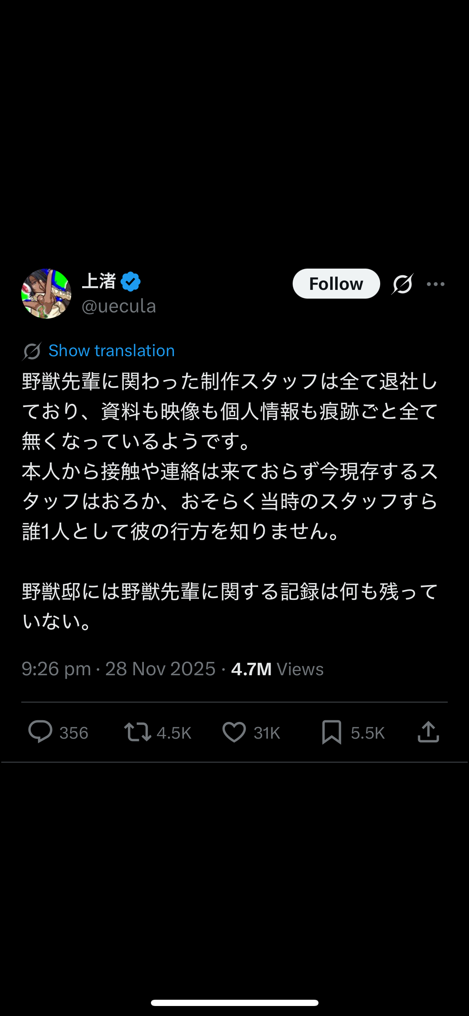469x1016 pixels.
Task: Like the tweet with the heart icon
Action: (234, 732)
